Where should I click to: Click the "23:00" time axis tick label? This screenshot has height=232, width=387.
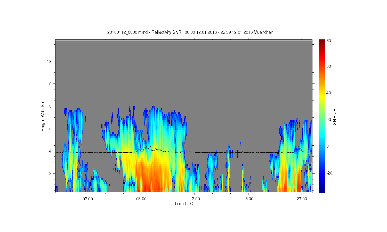point(302,199)
